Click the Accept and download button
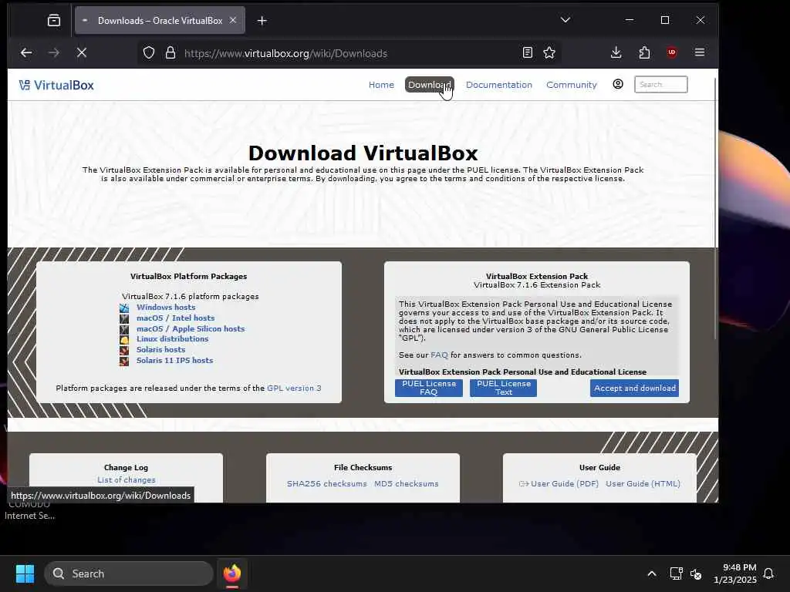790x592 pixels. pos(634,388)
